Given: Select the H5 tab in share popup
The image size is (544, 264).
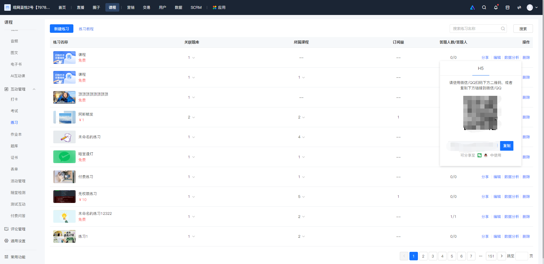Looking at the screenshot, I should point(481,68).
